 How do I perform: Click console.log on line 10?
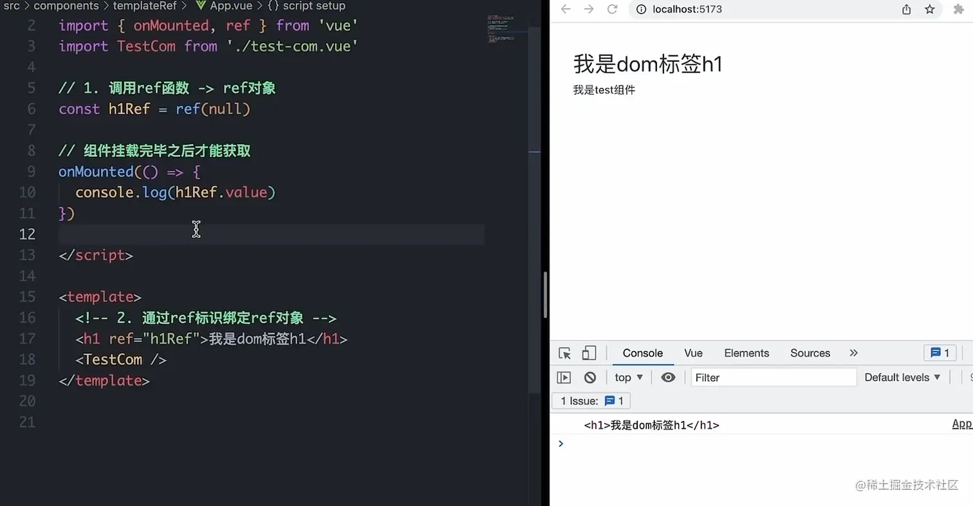121,192
